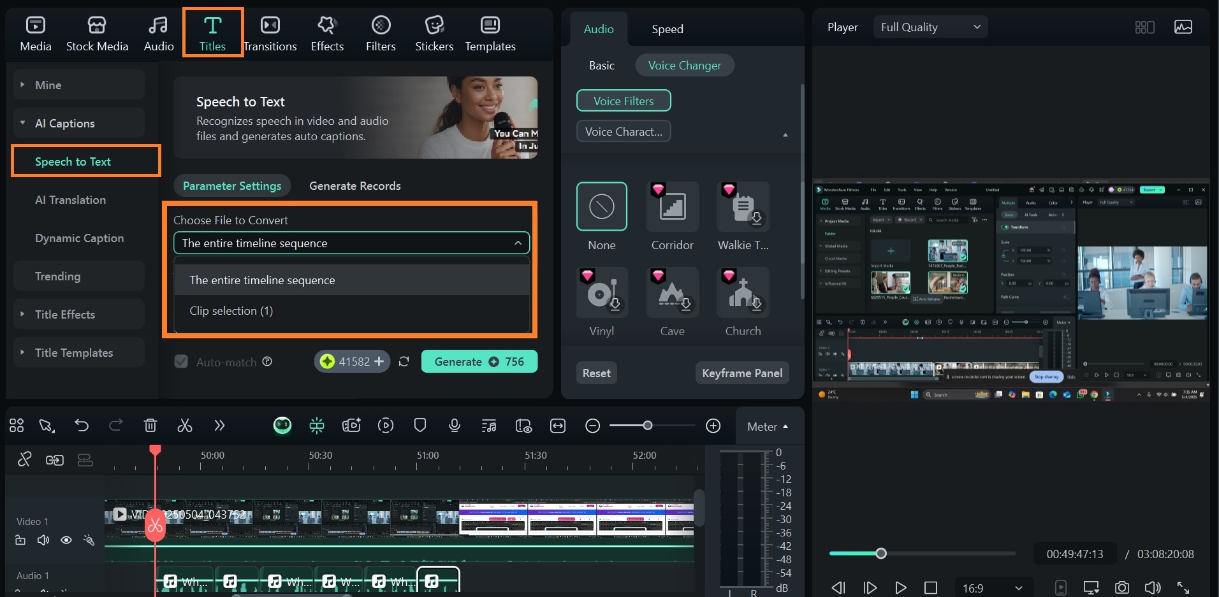Switch to the Audio library tab

pos(159,34)
